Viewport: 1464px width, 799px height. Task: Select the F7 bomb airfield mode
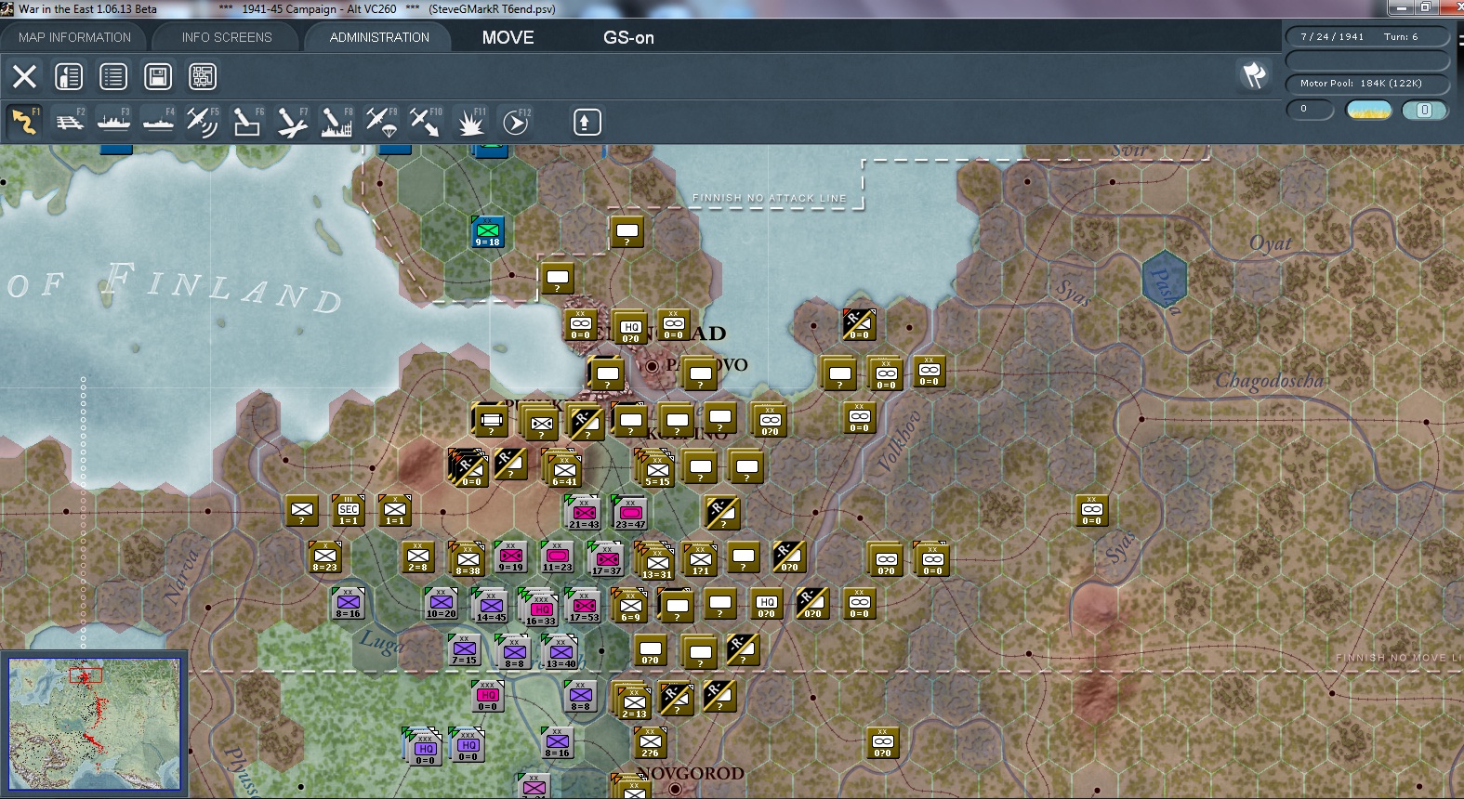292,122
